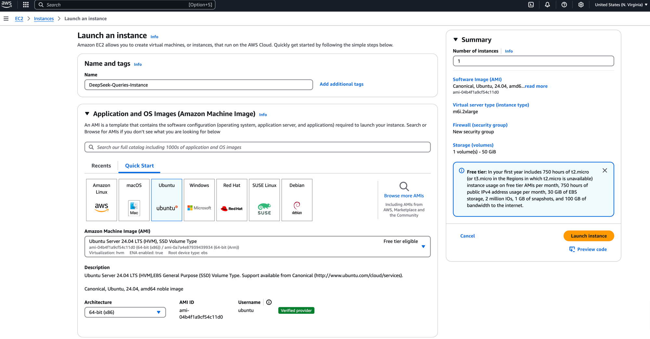This screenshot has width=650, height=339.
Task: Click the 'm6i.2xlarge' instance type value
Action: pos(465,112)
